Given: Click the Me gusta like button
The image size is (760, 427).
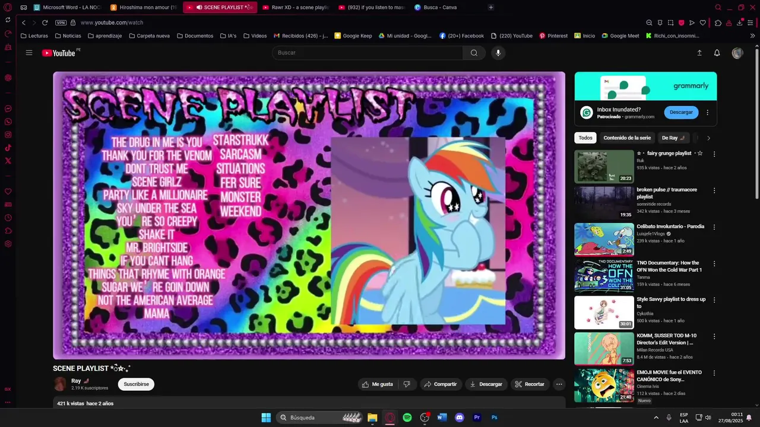Looking at the screenshot, I should (x=378, y=384).
